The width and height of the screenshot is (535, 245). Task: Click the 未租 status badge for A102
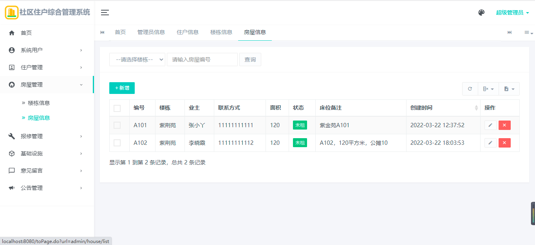(x=300, y=143)
